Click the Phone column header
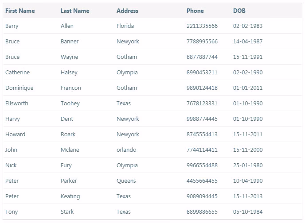This screenshot has width=305, height=223. coord(195,11)
